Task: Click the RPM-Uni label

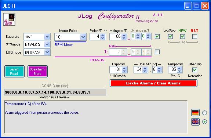Action: click(x=97, y=60)
